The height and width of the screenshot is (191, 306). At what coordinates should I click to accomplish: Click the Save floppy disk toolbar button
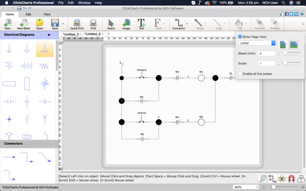coord(55,24)
